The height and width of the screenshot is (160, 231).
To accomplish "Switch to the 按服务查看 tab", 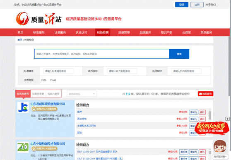I will point(38,94).
